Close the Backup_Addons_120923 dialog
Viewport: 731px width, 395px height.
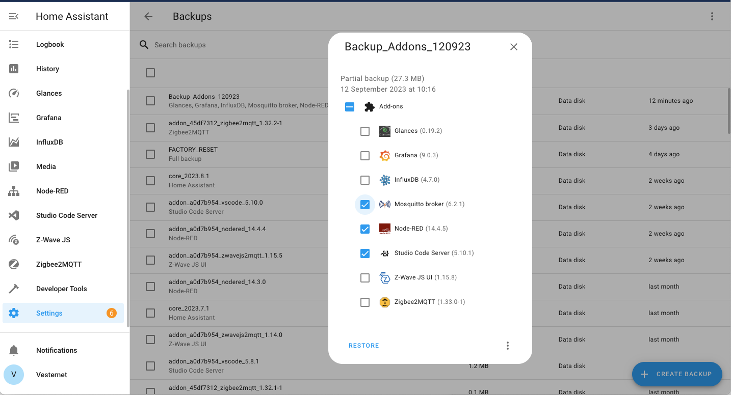(x=514, y=47)
